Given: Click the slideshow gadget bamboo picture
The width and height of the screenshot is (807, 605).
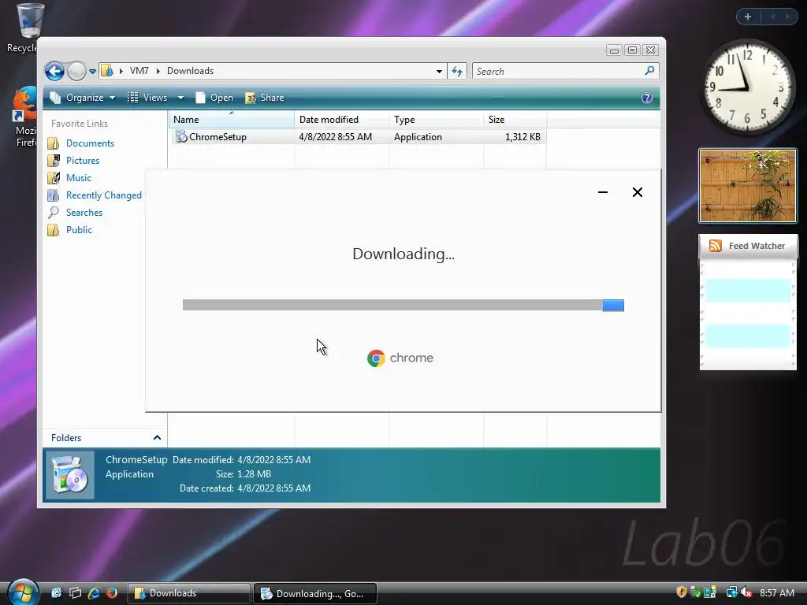Looking at the screenshot, I should (x=748, y=186).
